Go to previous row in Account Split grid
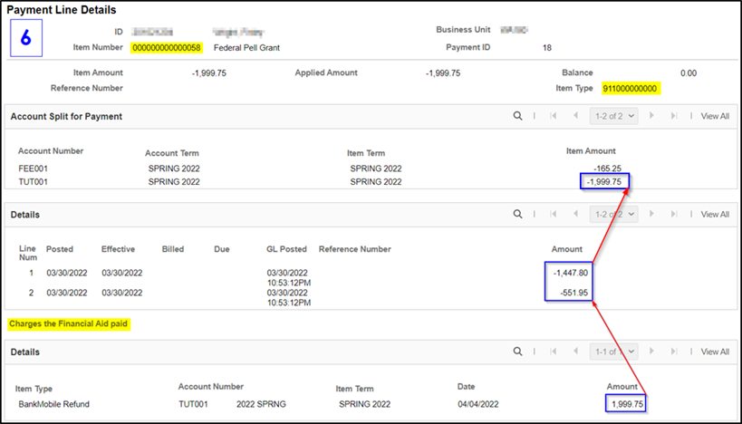The image size is (742, 424). (x=574, y=116)
